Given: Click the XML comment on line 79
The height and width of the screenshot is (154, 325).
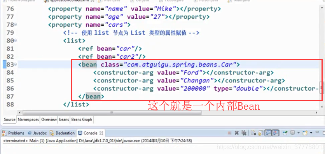Looking at the screenshot, I should 131,33.
